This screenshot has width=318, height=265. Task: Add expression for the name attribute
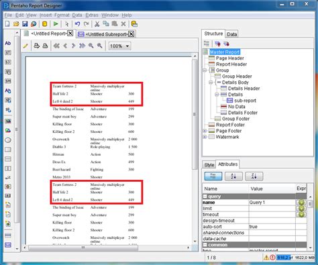(301, 203)
